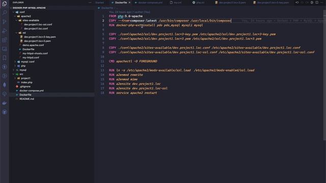The height and width of the screenshot is (183, 326).
Task: Open the Extensions view icon
Action: (5, 40)
